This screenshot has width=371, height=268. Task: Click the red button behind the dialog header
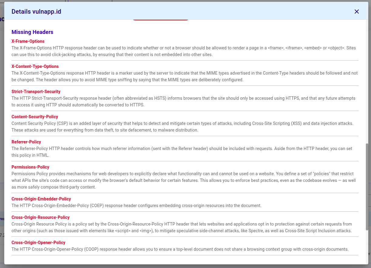(x=161, y=18)
